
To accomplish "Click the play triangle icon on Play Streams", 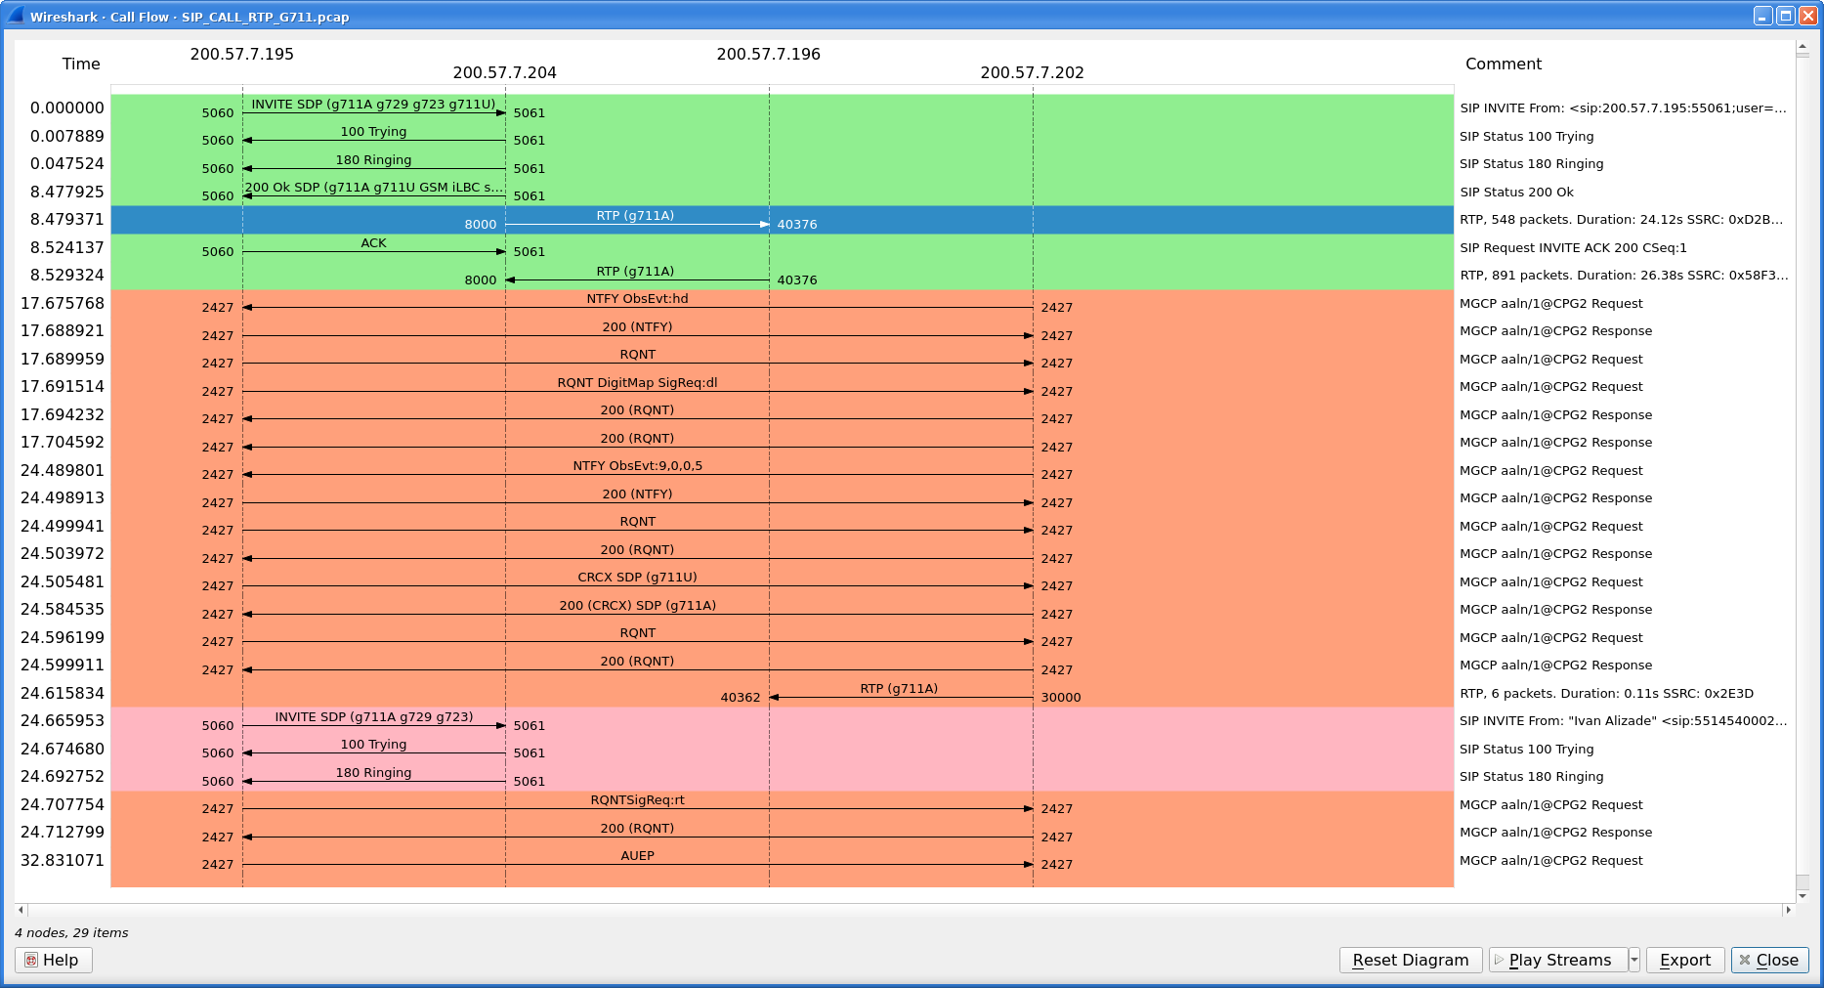I will (x=1501, y=960).
